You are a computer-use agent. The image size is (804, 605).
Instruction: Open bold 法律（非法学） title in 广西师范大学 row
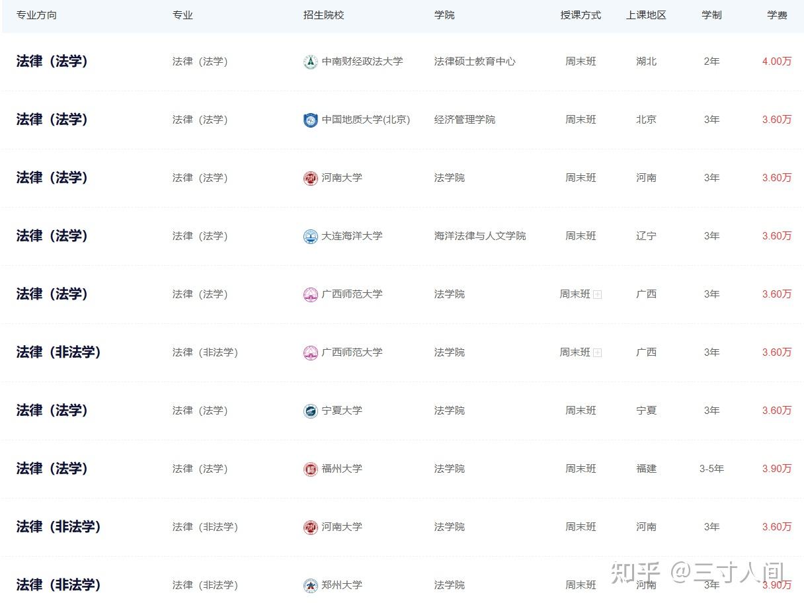click(x=58, y=352)
